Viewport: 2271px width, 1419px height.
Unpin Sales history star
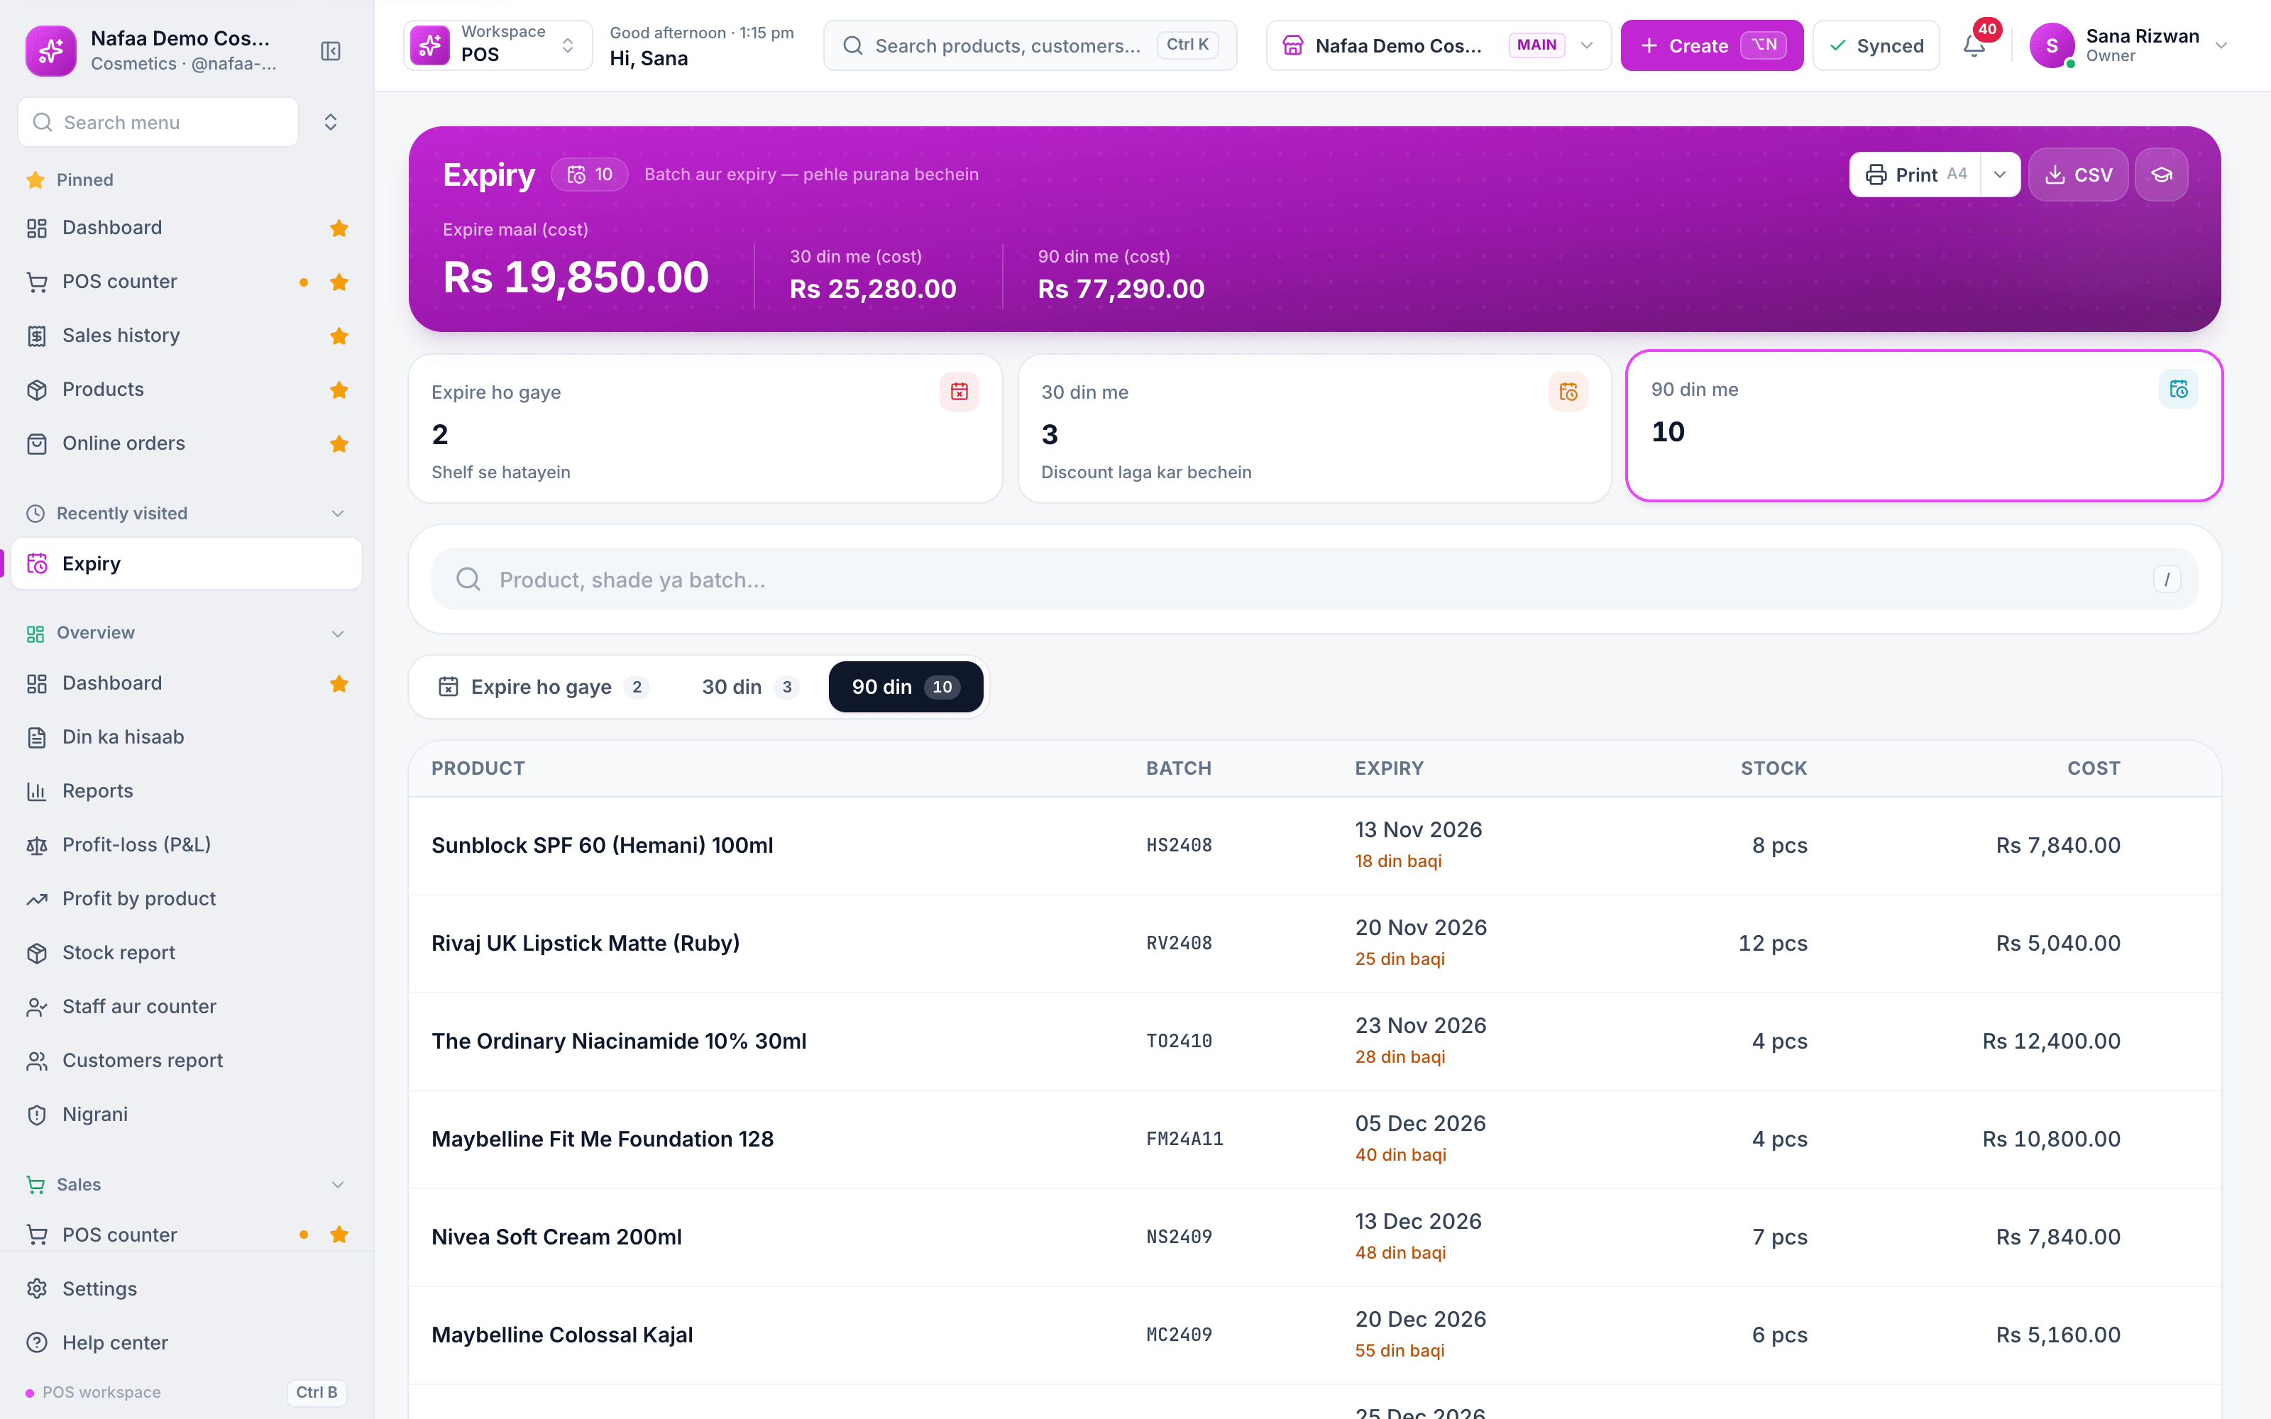coord(339,336)
